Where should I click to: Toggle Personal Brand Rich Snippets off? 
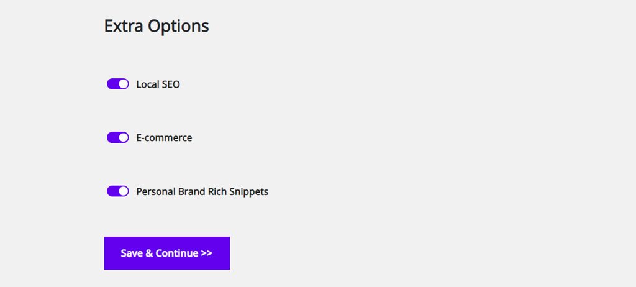click(x=117, y=191)
